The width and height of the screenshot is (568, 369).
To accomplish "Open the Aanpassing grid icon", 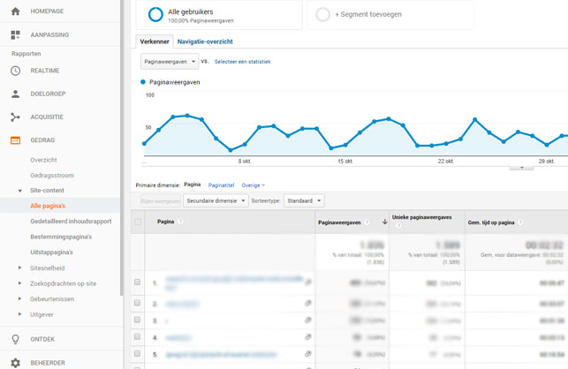I will 15,34.
